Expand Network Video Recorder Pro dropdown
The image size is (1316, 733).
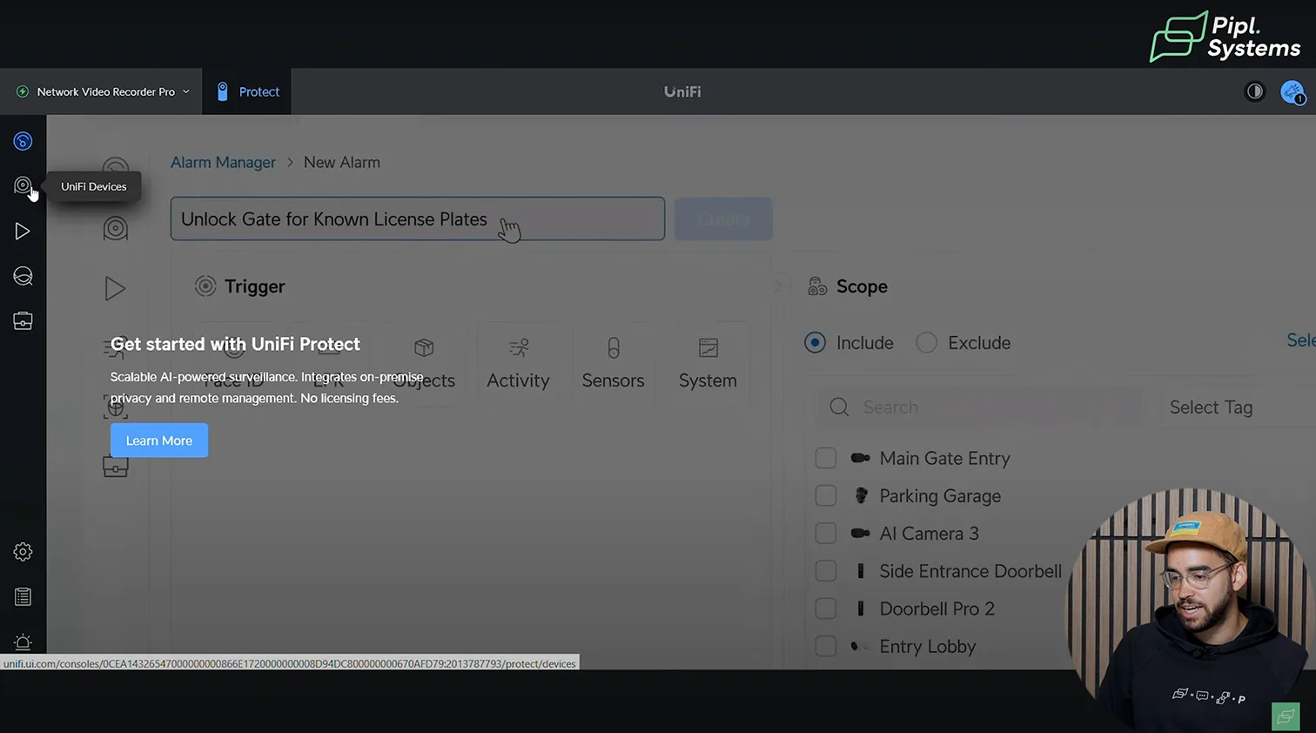104,91
